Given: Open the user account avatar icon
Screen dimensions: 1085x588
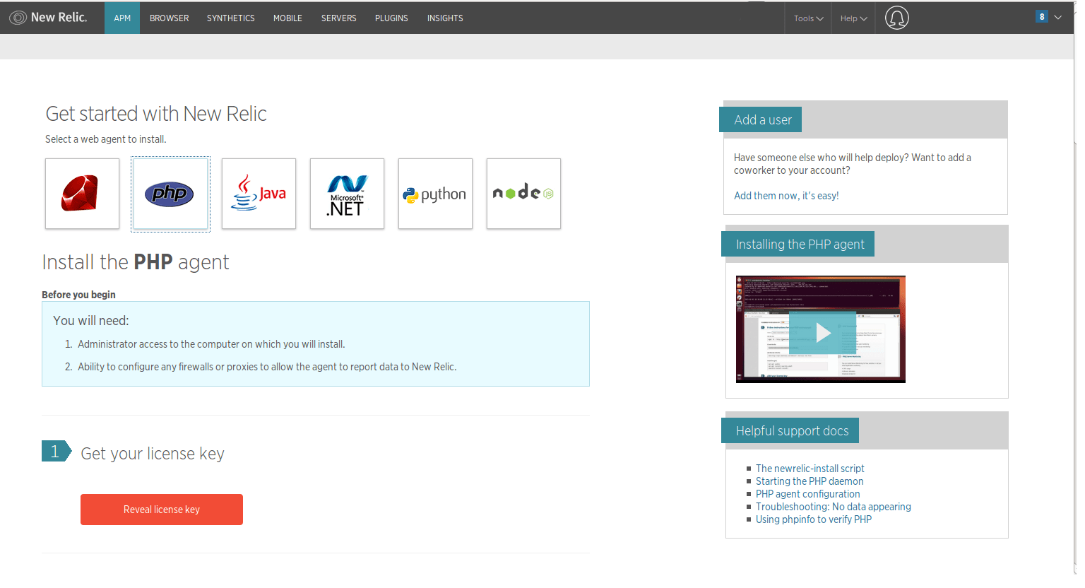Looking at the screenshot, I should 897,18.
